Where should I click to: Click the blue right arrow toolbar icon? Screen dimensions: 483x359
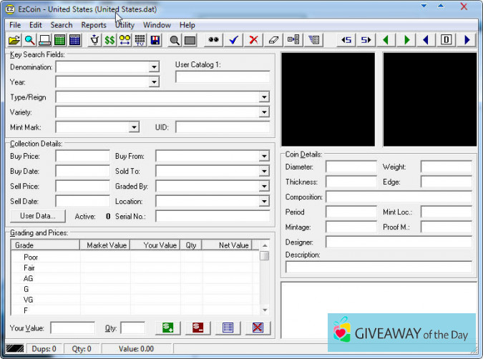(467, 40)
